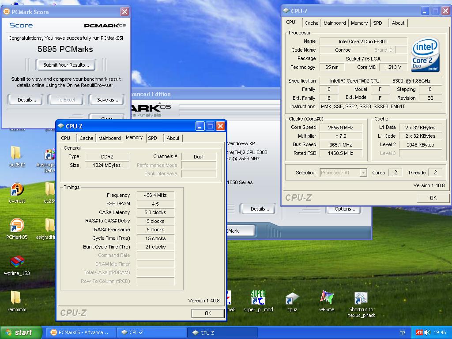Open Memory tab in right CPU-Z window
Image resolution: width=452 pixels, height=339 pixels.
tap(359, 23)
